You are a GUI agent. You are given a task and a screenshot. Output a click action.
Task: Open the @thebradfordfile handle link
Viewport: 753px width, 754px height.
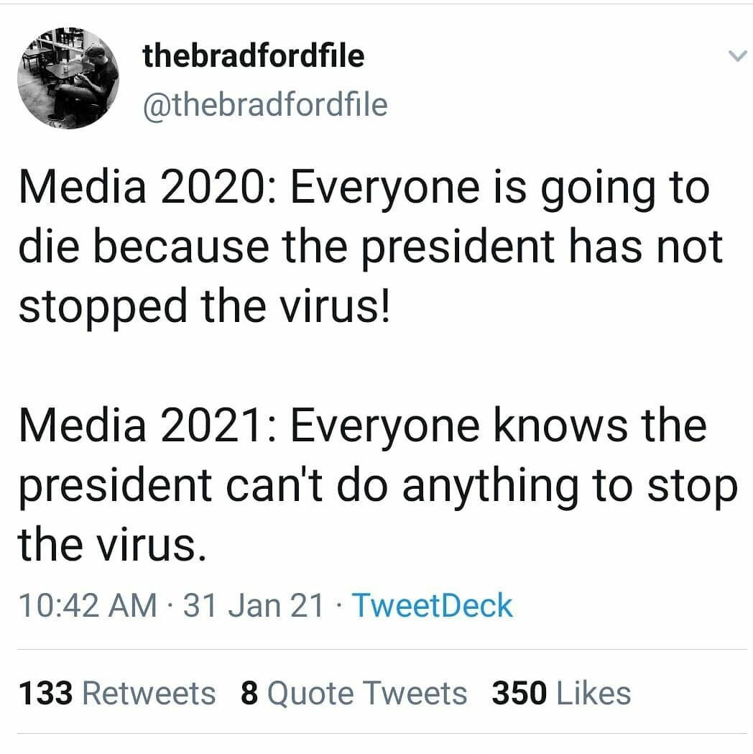(x=265, y=105)
